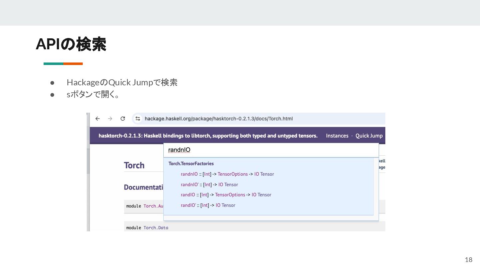The height and width of the screenshot is (270, 480).
Task: Click the hasktorch-0.2.1.3 package title text
Action: point(208,136)
